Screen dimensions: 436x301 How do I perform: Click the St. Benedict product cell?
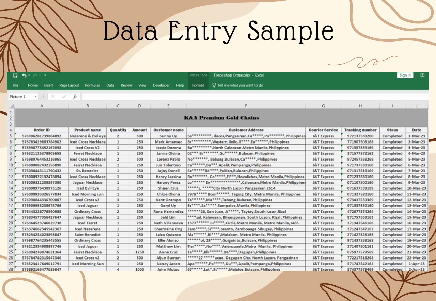(88, 171)
